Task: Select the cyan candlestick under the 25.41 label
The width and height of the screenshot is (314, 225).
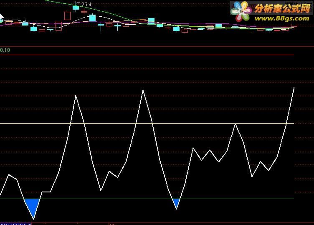Action: pyautogui.click(x=76, y=8)
